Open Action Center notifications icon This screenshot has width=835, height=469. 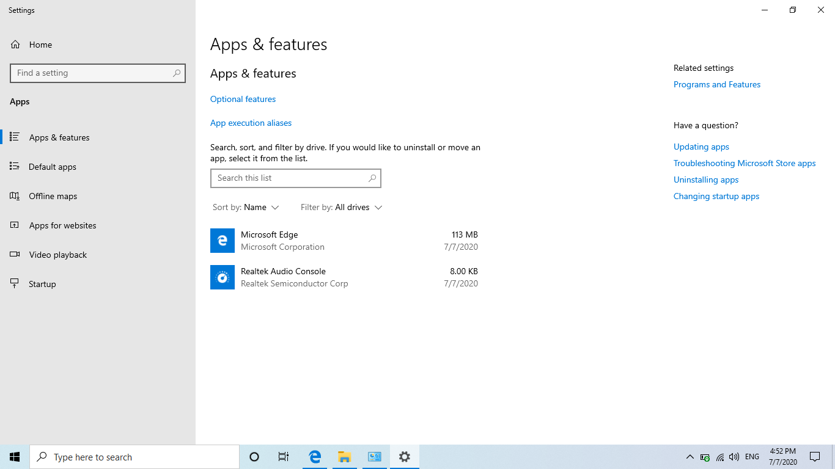pyautogui.click(x=815, y=457)
